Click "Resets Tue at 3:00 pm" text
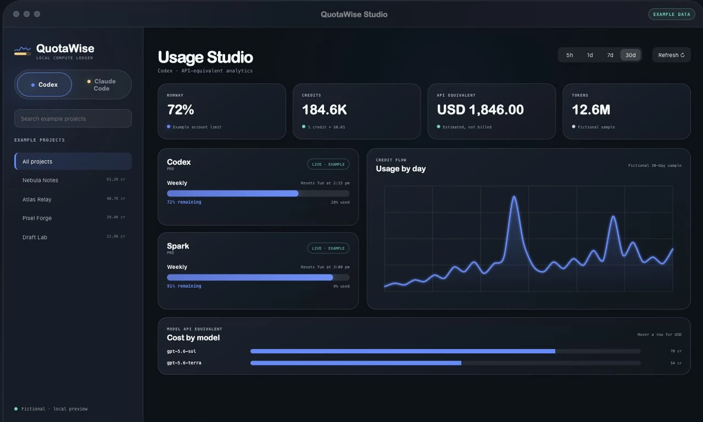Viewport: 703px width, 422px height. (x=325, y=267)
